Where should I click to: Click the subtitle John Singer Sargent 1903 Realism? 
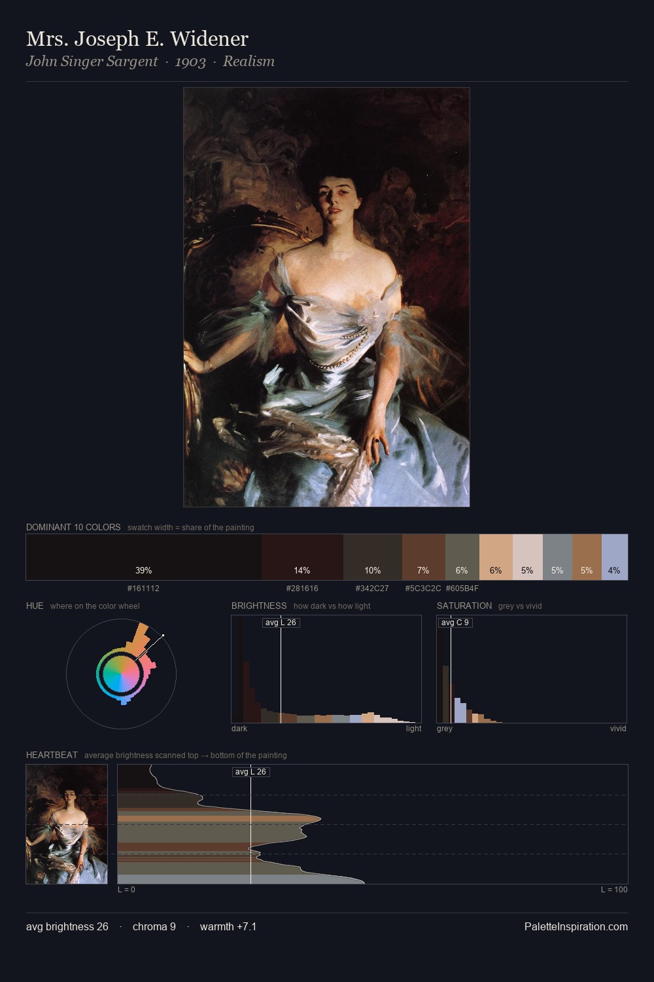150,62
